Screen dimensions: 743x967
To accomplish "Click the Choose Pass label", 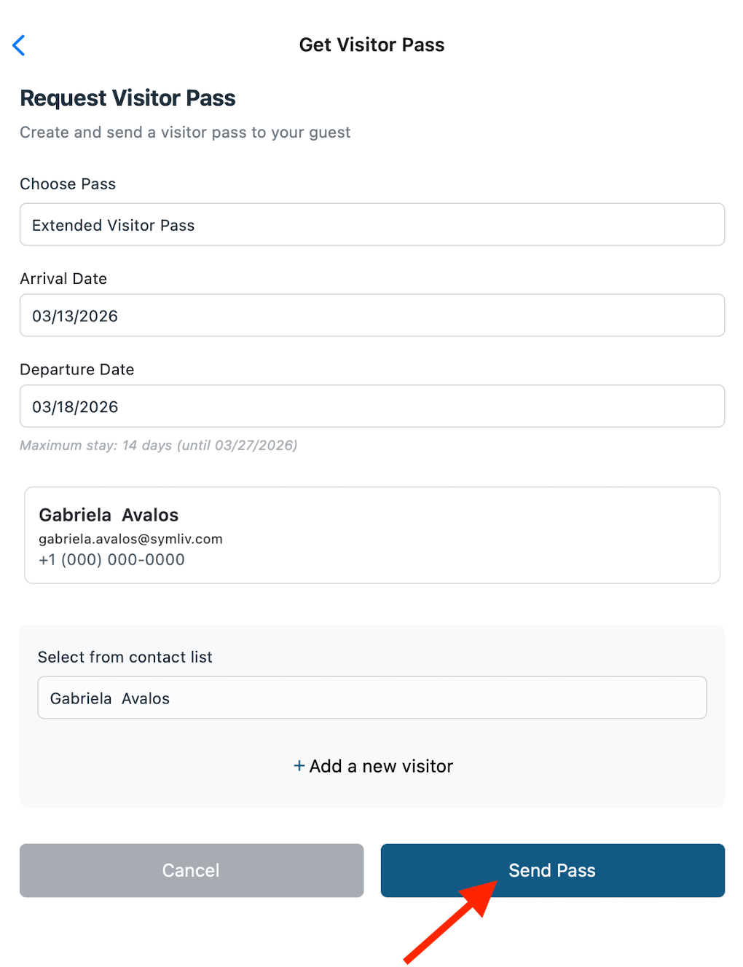I will (x=68, y=184).
